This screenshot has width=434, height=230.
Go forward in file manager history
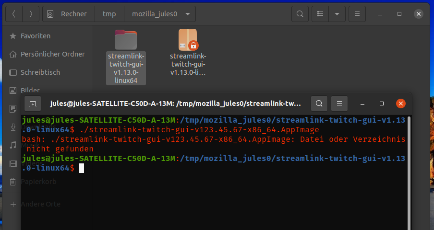click(30, 14)
